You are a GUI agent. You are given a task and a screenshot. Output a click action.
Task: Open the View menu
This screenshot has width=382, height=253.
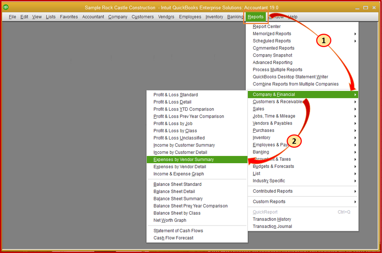click(37, 17)
